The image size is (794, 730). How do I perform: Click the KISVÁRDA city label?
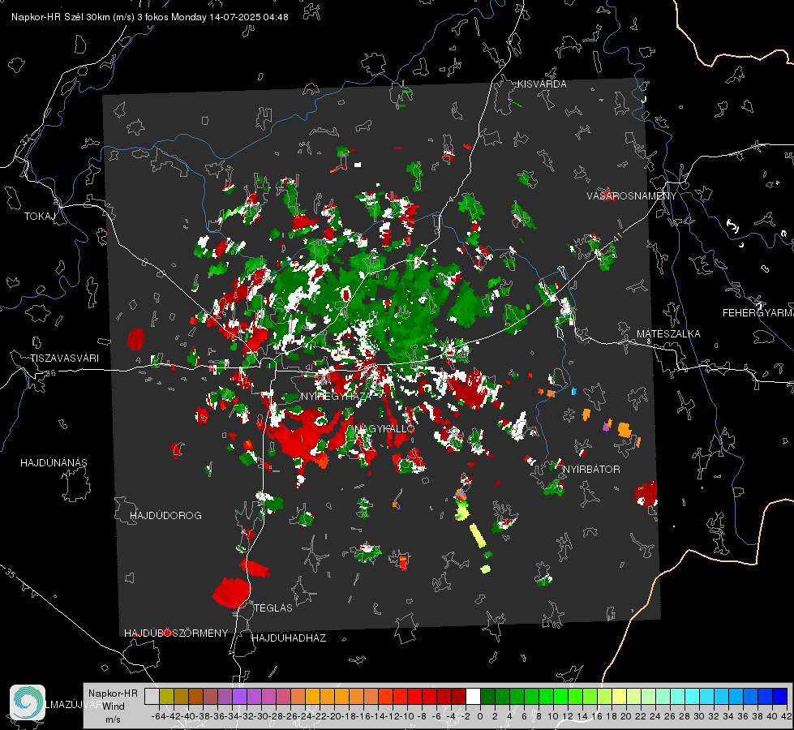point(542,84)
